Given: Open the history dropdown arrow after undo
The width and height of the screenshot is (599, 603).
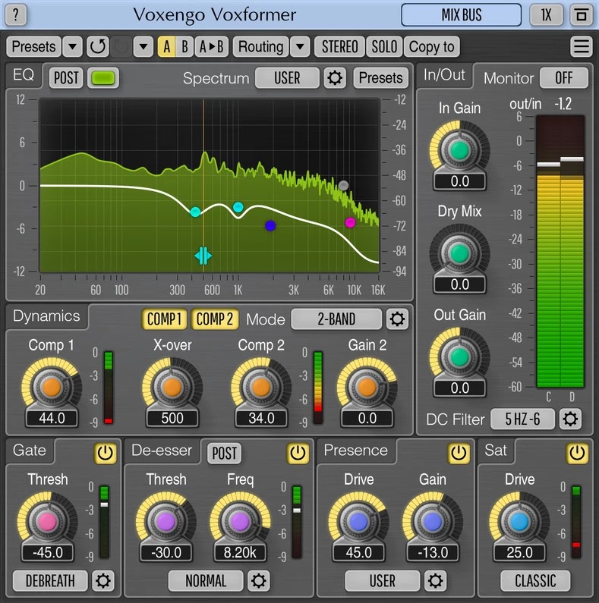Looking at the screenshot, I should tap(143, 47).
